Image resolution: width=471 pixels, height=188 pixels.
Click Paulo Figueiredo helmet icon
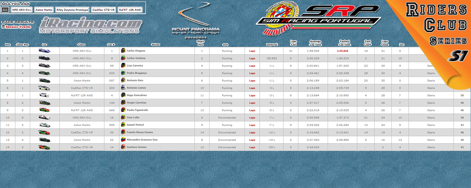tap(123, 110)
